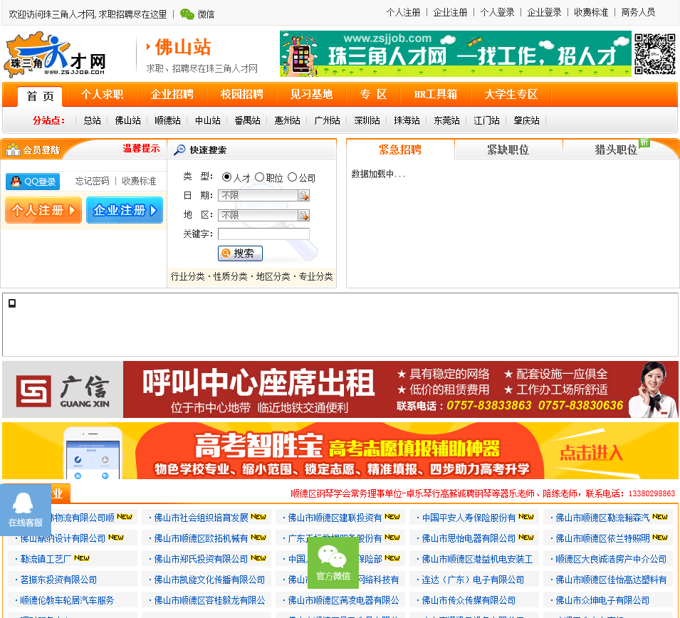Click the orange 个人注册 button
The width and height of the screenshot is (680, 618).
pyautogui.click(x=43, y=210)
